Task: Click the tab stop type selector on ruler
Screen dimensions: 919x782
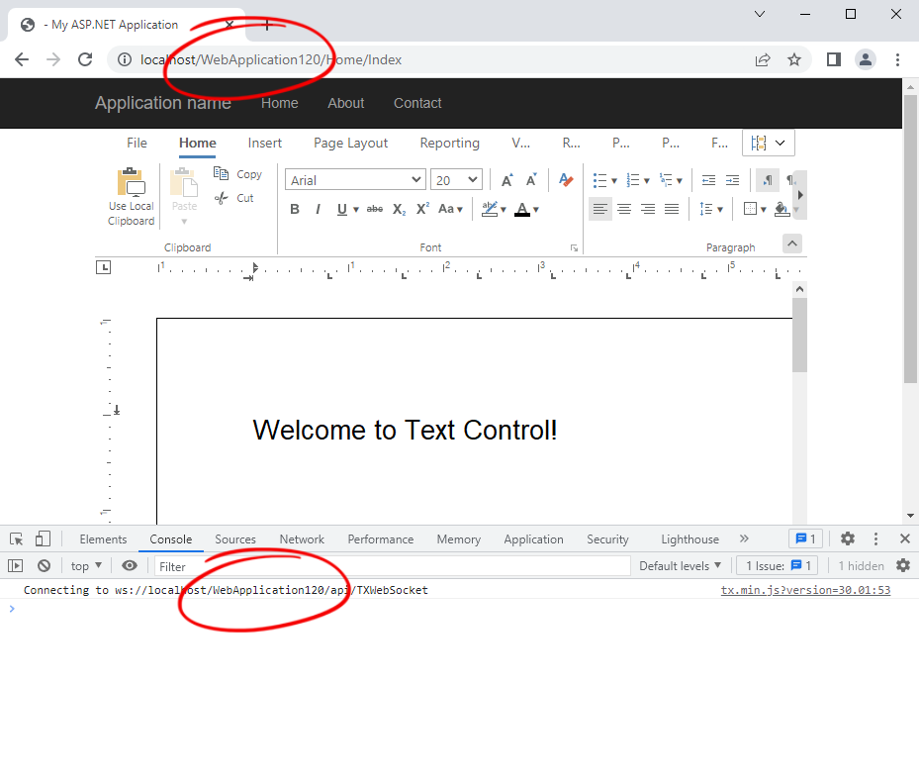Action: click(103, 267)
